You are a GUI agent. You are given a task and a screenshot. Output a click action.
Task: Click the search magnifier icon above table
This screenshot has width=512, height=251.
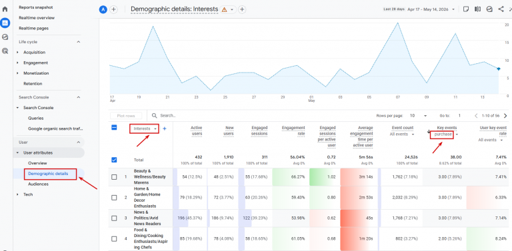tap(155, 115)
